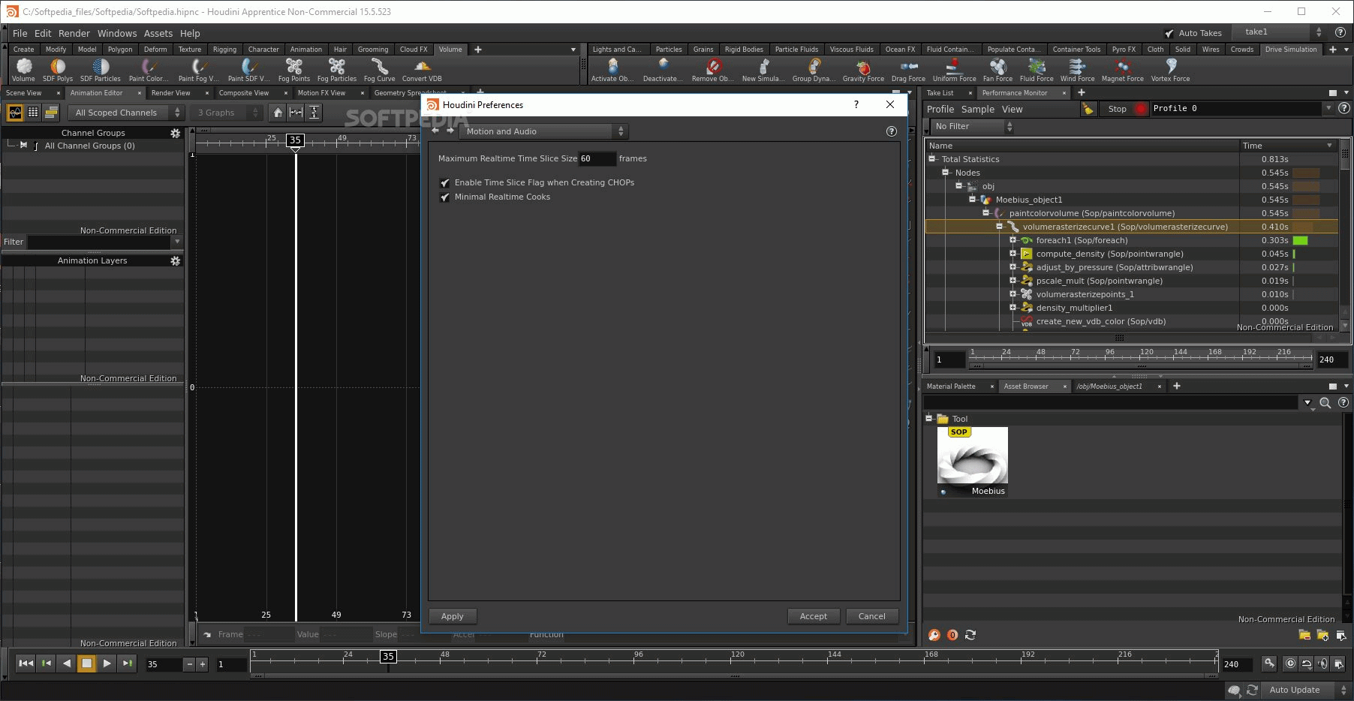
Task: Click the Accept button in Preferences
Action: [x=813, y=616]
